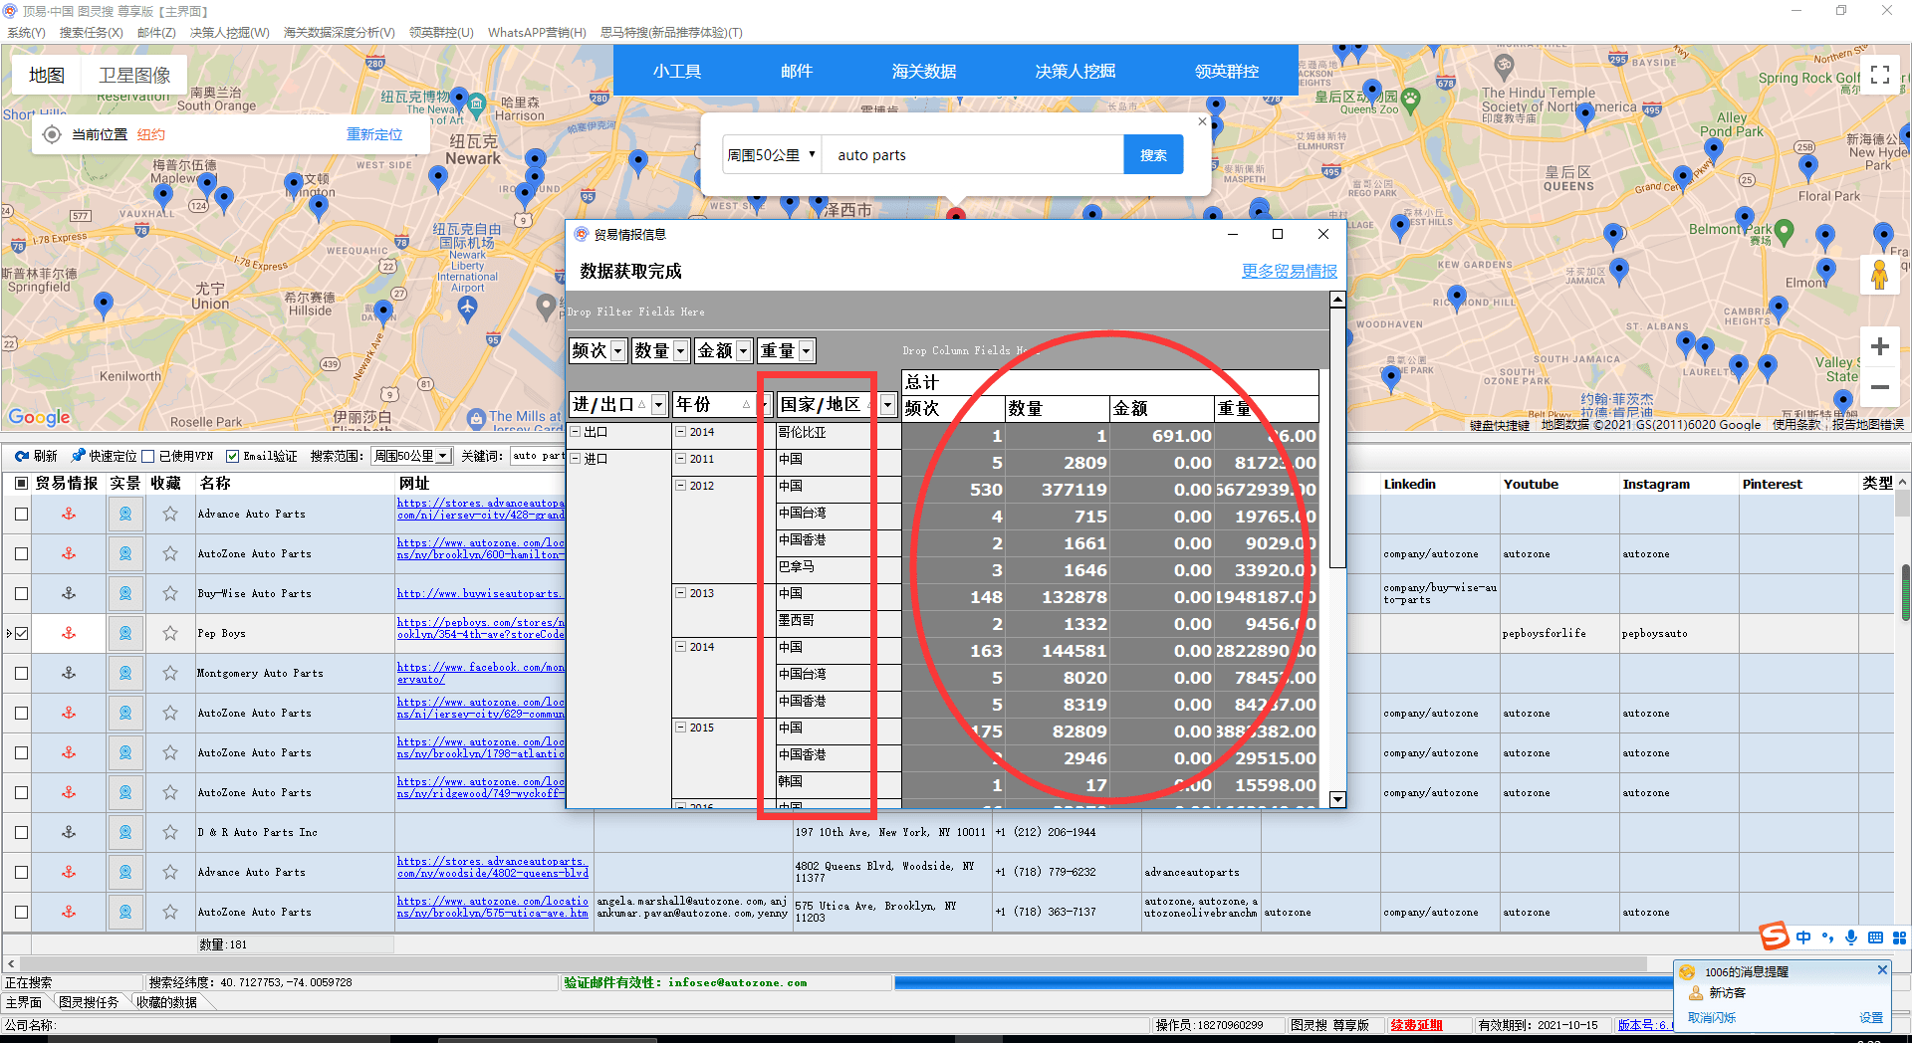Enable the 已使用VPN checkbox
Image resolution: width=1912 pixels, height=1043 pixels.
pyautogui.click(x=148, y=456)
